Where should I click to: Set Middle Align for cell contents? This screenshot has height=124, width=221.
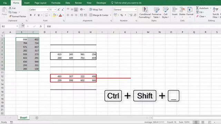(x=72, y=9)
